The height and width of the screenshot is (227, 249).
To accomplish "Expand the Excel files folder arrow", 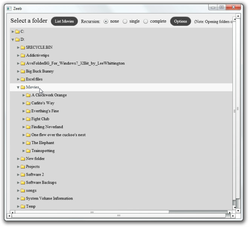I will (18, 79).
